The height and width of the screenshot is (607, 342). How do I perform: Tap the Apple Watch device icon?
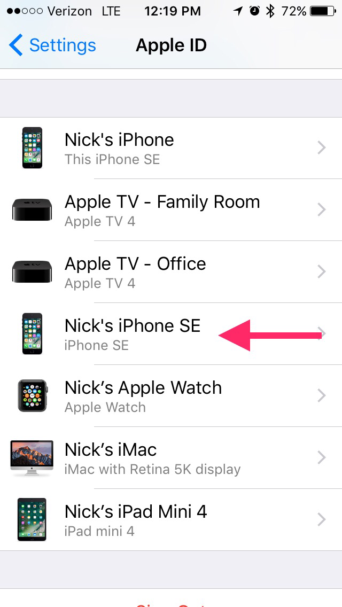point(33,395)
